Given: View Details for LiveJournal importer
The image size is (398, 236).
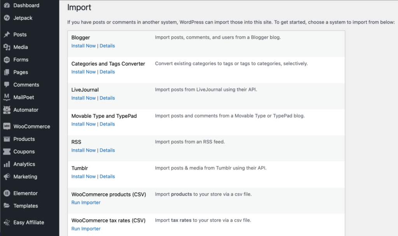Looking at the screenshot, I should click(107, 98).
